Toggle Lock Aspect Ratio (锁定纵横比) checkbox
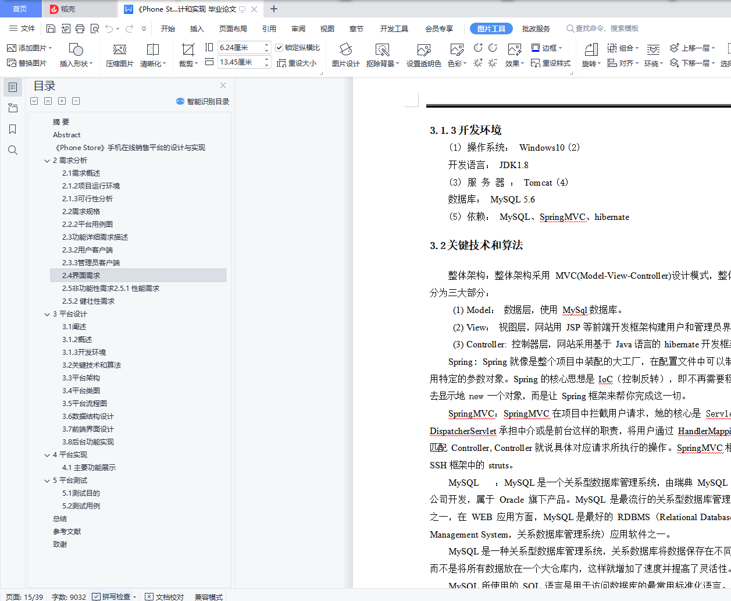Image resolution: width=731 pixels, height=601 pixels. 279,48
